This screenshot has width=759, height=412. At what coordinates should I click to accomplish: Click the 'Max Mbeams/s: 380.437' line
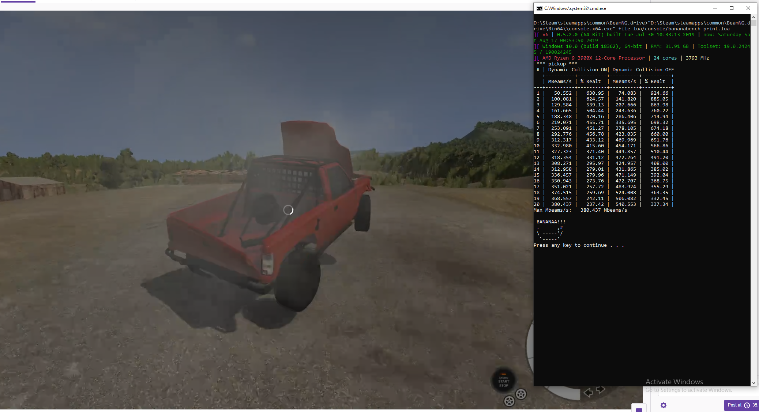(x=580, y=210)
